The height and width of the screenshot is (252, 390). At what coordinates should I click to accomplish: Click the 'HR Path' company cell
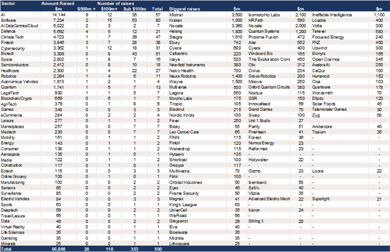click(x=255, y=20)
